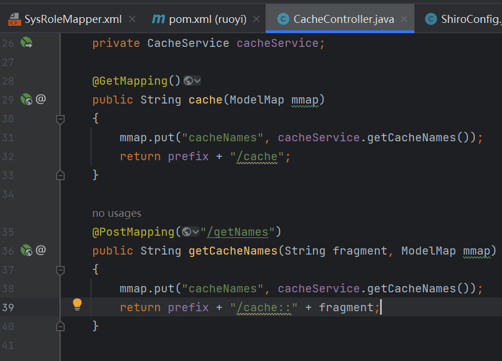This screenshot has width=502, height=361.
Task: Click the @ gutter icon on line 29
Action: [x=41, y=100]
